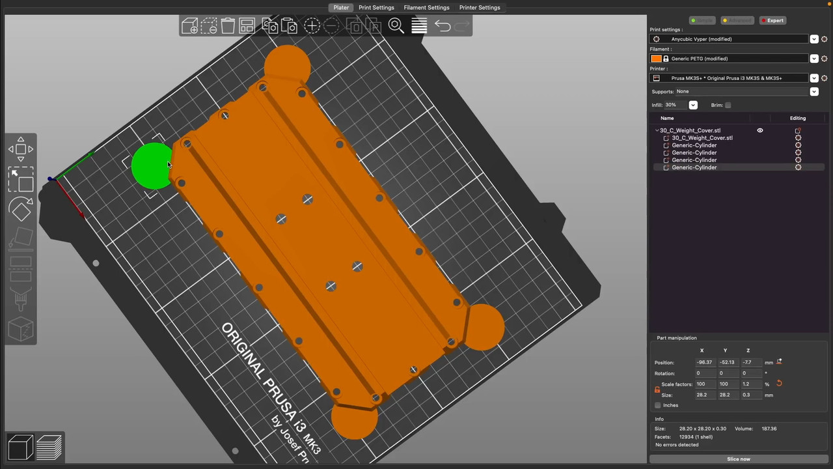Click Size Z field 0.3

750,395
